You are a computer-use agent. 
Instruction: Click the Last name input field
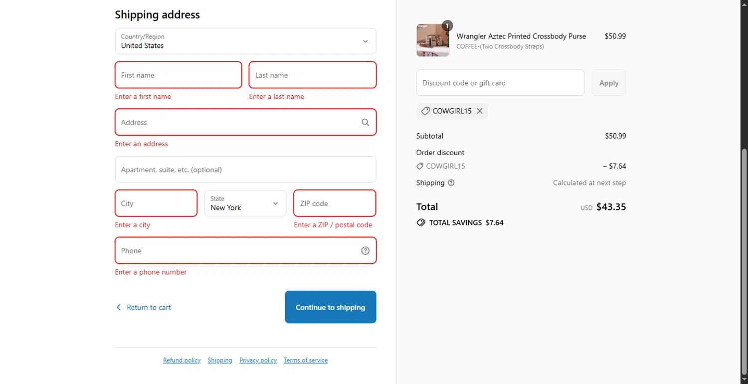[313, 75]
